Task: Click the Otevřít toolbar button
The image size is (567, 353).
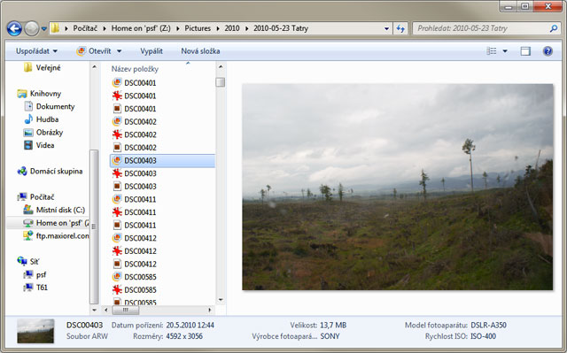Action: coord(94,51)
